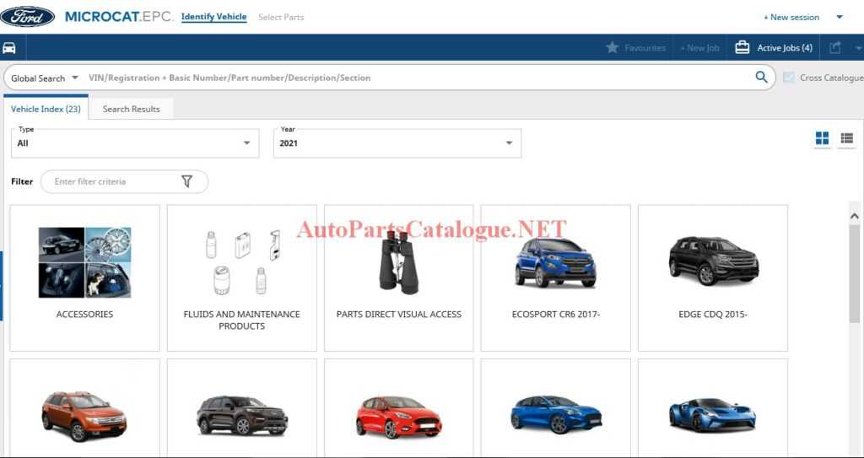
Task: Click the share/export icon in toolbar
Action: click(x=835, y=48)
